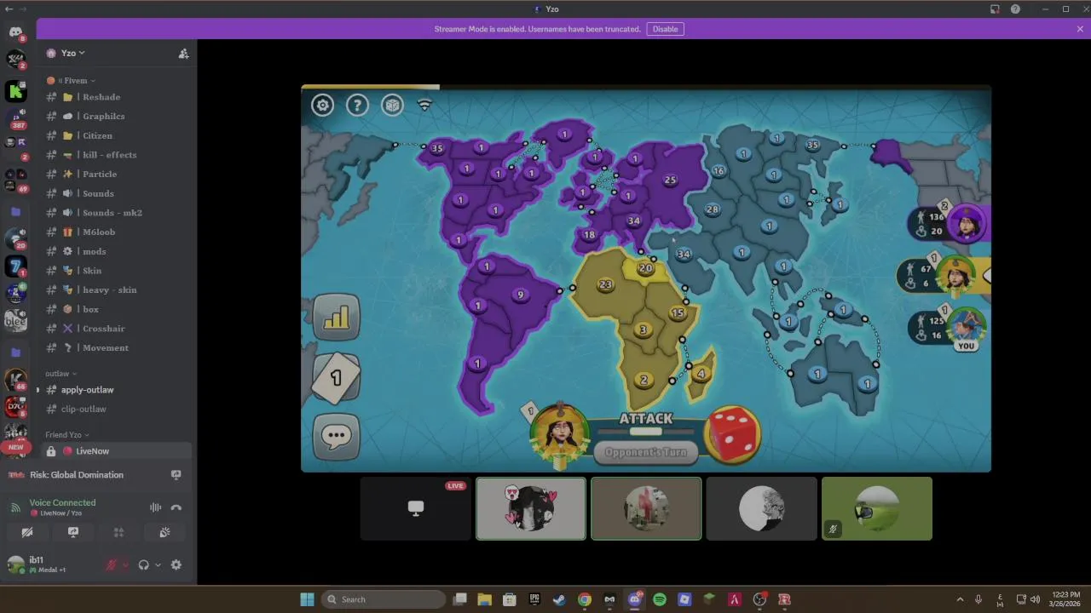
Task: Show hidden icons in system tray
Action: 960,599
